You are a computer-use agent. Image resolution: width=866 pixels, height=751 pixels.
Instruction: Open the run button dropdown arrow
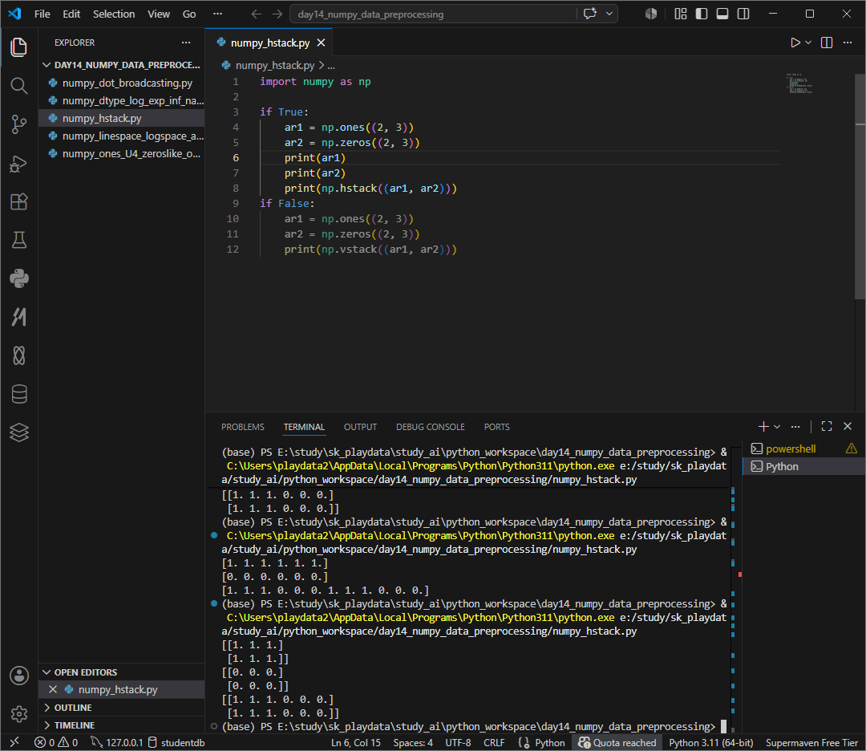click(808, 43)
